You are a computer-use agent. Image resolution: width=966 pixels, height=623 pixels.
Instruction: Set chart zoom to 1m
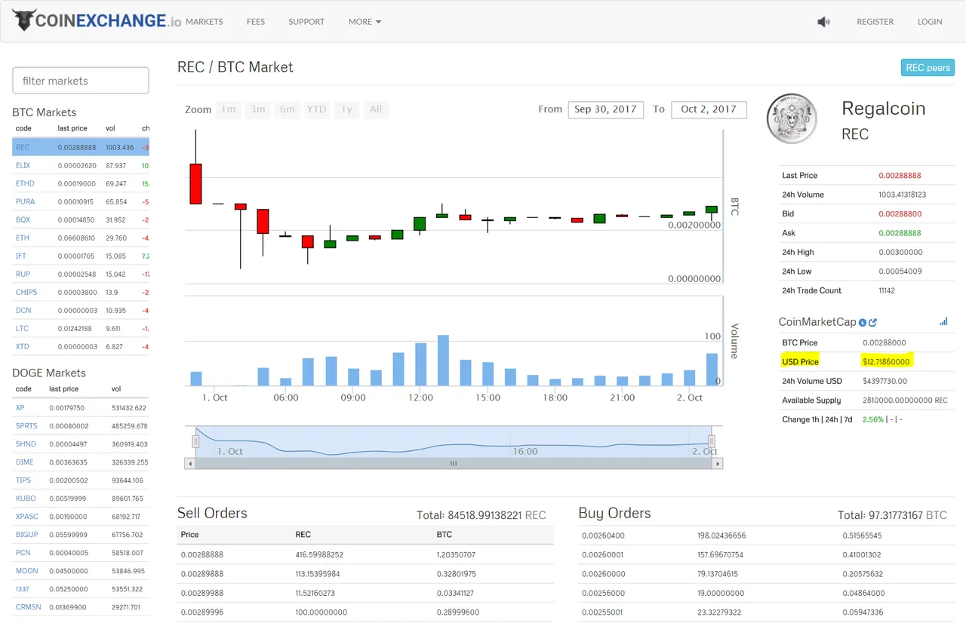coord(228,109)
